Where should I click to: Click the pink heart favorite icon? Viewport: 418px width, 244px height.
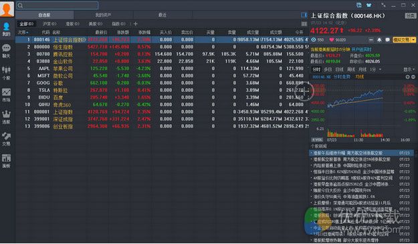coord(332,40)
